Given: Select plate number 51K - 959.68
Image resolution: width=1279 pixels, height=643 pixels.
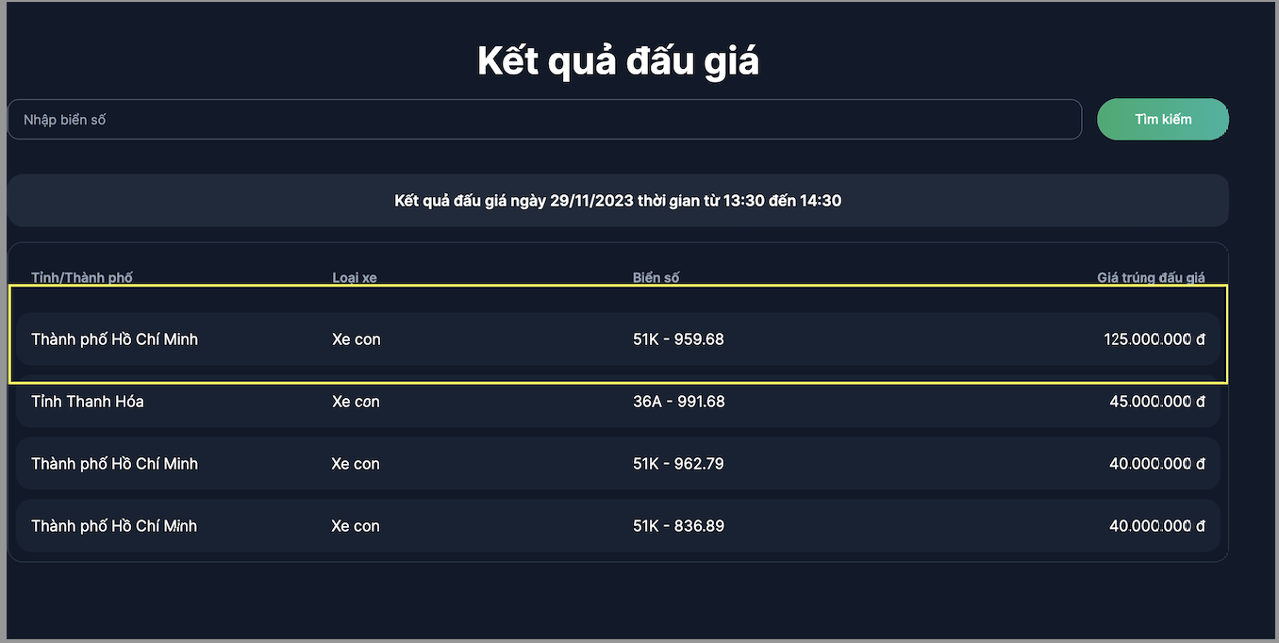Looking at the screenshot, I should tap(678, 339).
